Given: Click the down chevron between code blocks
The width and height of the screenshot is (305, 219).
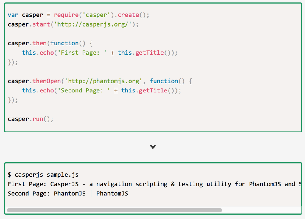Looking at the screenshot, I should tap(153, 146).
